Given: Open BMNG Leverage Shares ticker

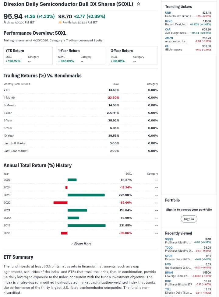Looking at the screenshot, I should tap(169, 273).
